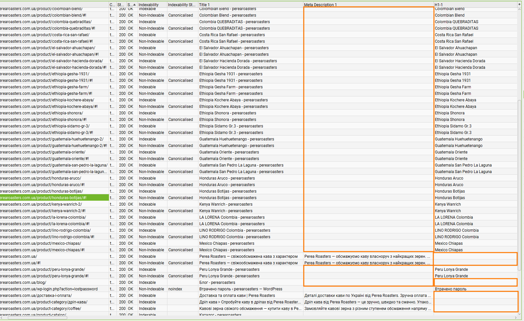This screenshot has width=524, height=321.
Task: Select the ethiopia-sidamo-gr-3/ URL without hash
Action: pos(45,126)
